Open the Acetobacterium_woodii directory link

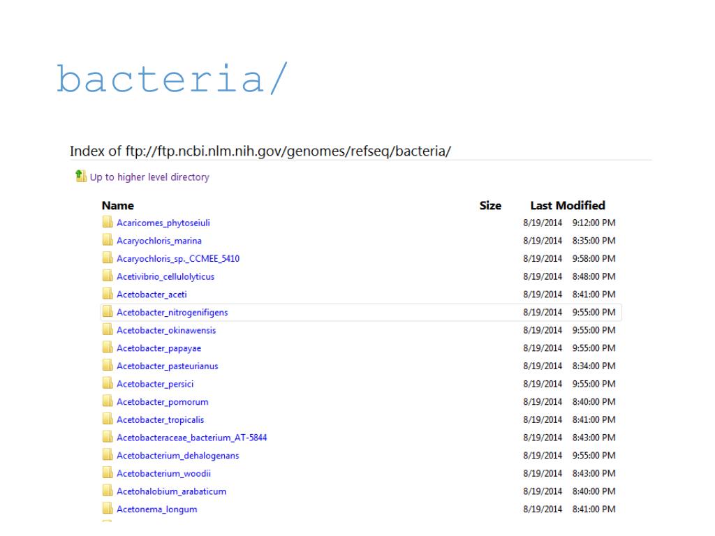click(x=163, y=473)
